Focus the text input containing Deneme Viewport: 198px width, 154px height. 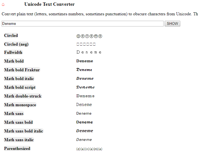(x=82, y=23)
